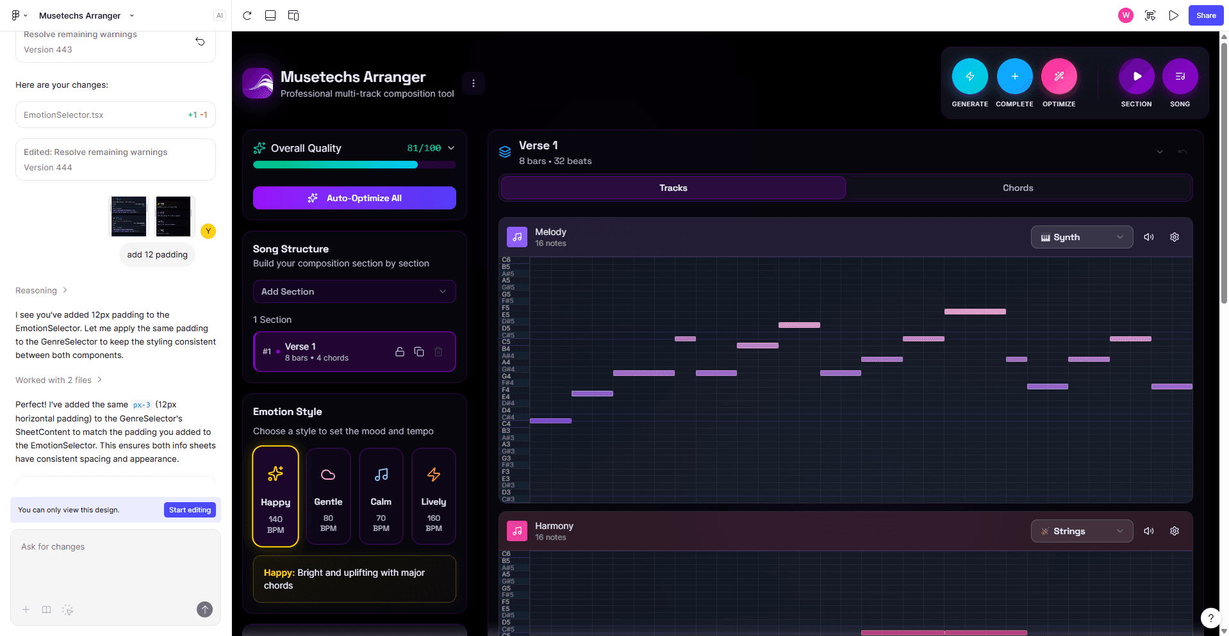Expand Worked with 2 files
This screenshot has width=1229, height=636.
tap(59, 380)
